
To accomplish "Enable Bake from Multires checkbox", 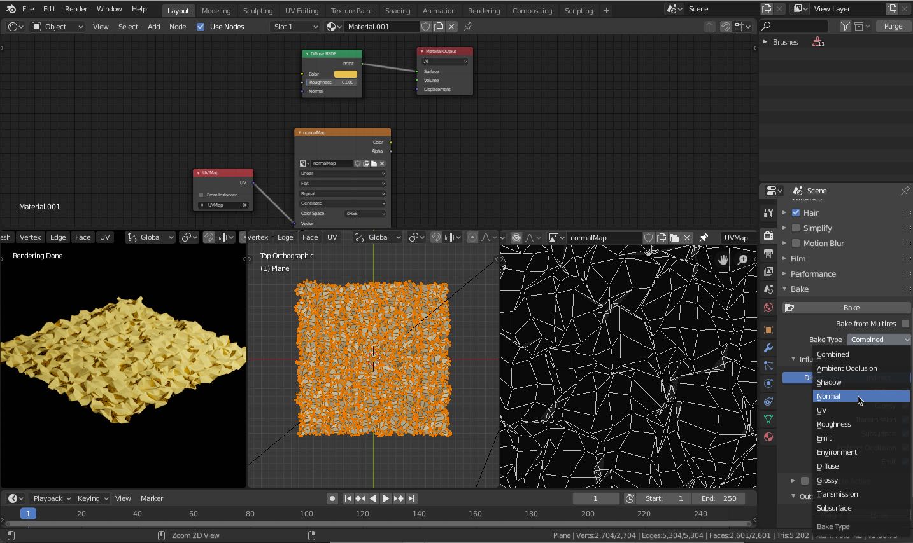I will (x=905, y=324).
